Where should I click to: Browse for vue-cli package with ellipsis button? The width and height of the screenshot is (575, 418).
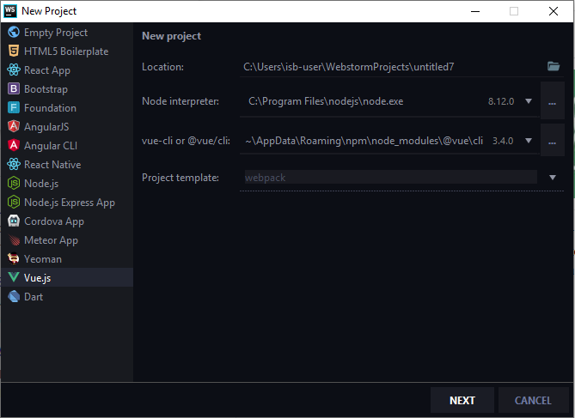[553, 140]
